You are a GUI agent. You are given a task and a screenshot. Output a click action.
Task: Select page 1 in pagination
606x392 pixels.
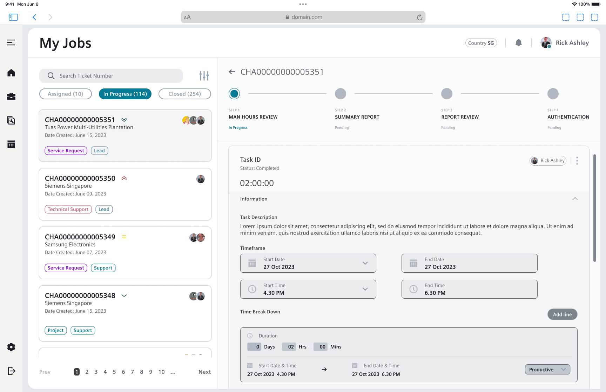[x=77, y=372]
